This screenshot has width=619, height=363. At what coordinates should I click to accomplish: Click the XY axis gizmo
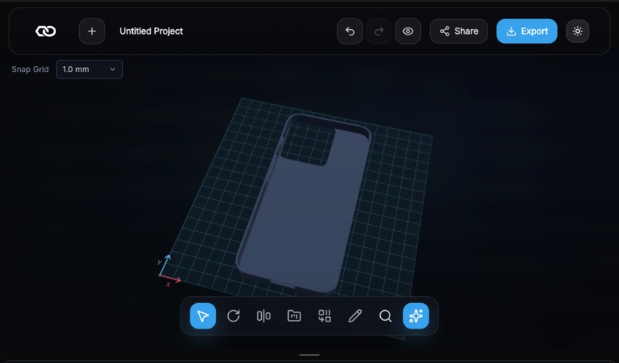pos(169,271)
